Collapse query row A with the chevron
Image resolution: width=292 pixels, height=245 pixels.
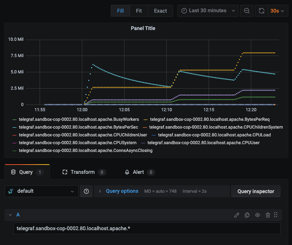[10, 215]
